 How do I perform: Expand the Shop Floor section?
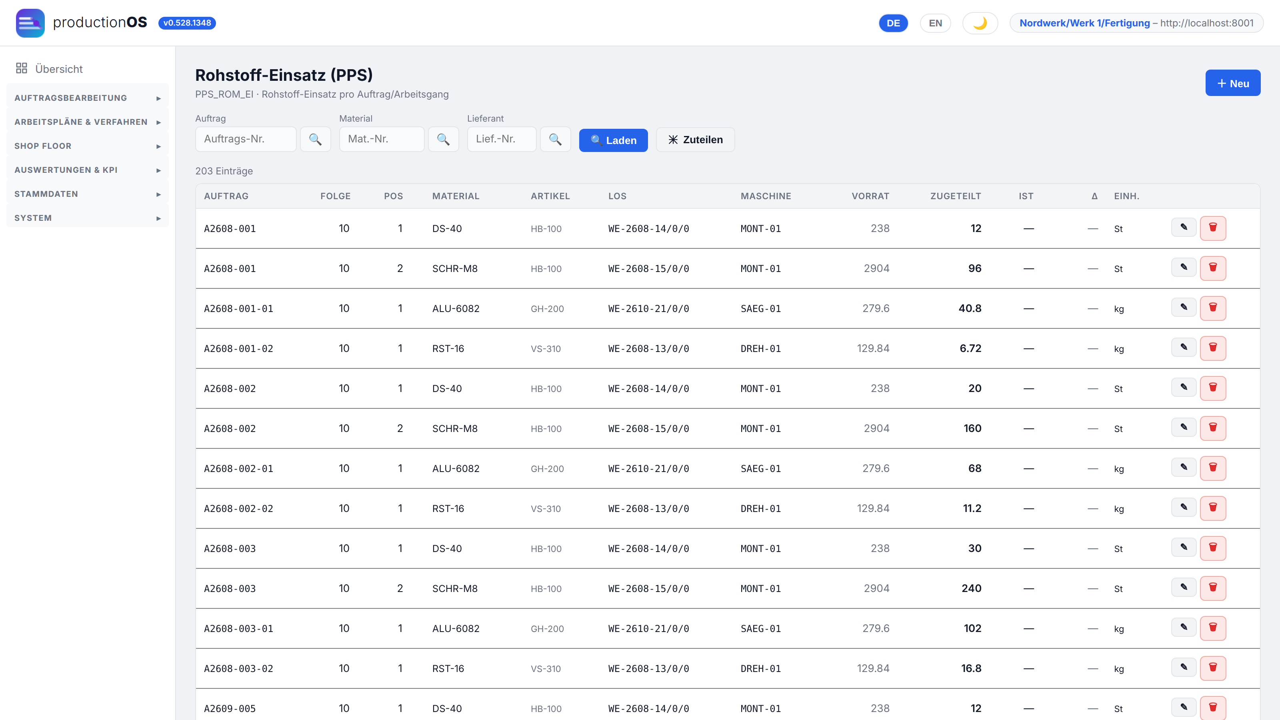pos(88,146)
